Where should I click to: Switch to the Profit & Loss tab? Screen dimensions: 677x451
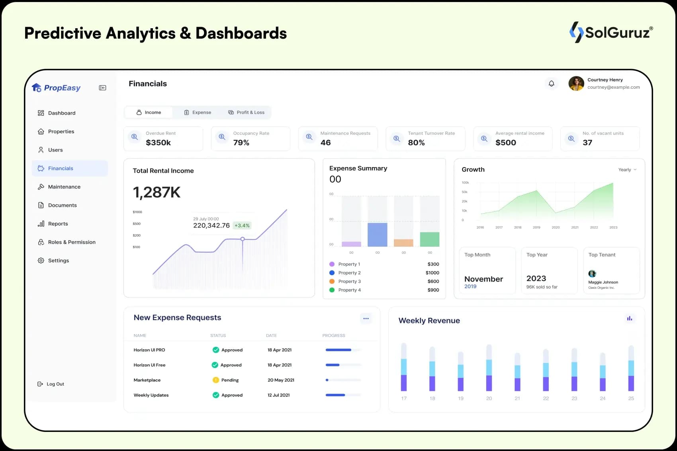point(246,113)
